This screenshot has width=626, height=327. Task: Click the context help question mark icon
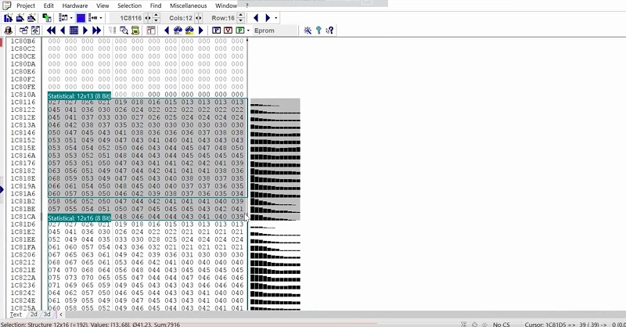329,31
